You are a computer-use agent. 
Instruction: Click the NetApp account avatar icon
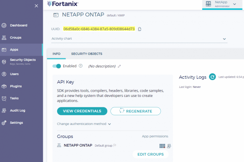pos(208,4)
